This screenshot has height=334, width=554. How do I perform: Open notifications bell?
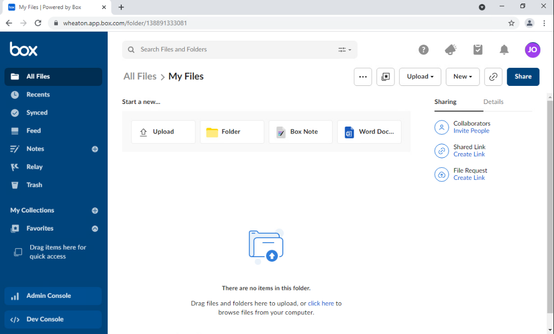point(504,50)
